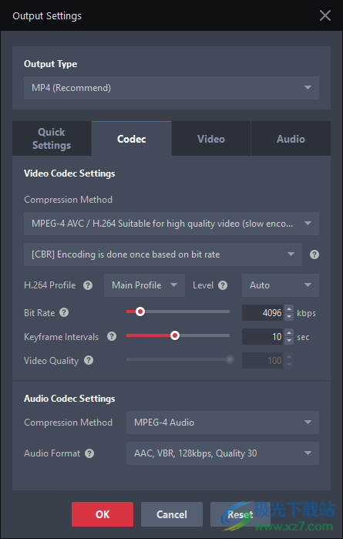Open the Output Type MP4 dropdown
Screen dimensions: 343x539
coord(171,88)
